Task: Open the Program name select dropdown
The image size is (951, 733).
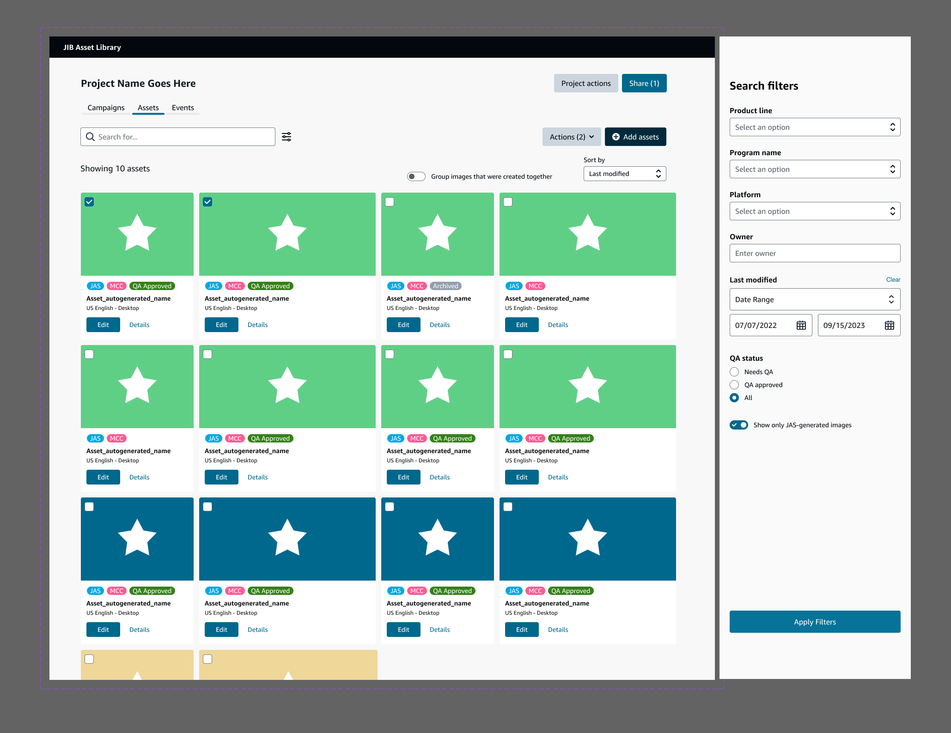Action: (x=815, y=169)
